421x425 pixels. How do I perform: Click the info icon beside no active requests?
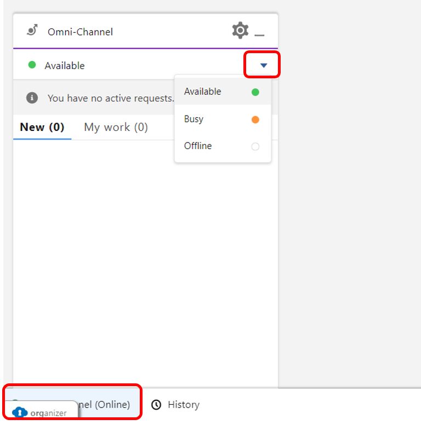(32, 98)
